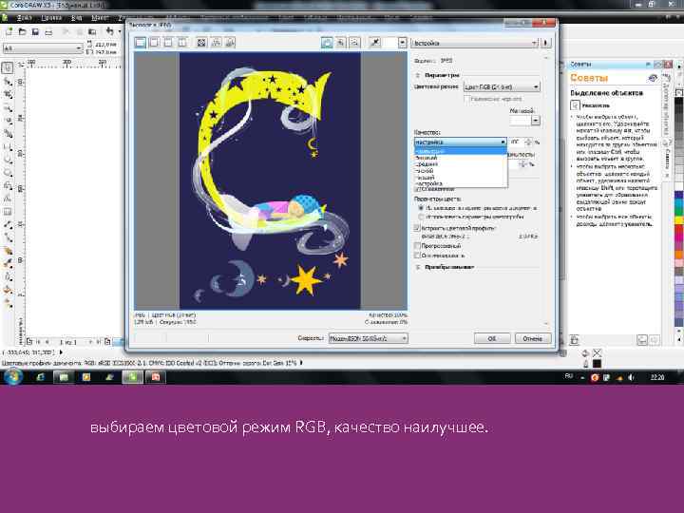
Task: Open the matte color picker dropdown
Action: pyautogui.click(x=536, y=121)
